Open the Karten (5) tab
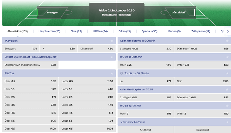 coord(174,31)
